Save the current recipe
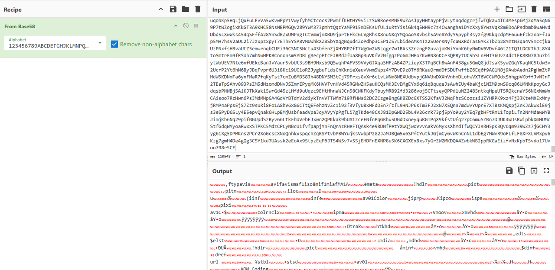Viewport: 555px width, 270px height. 173,9
